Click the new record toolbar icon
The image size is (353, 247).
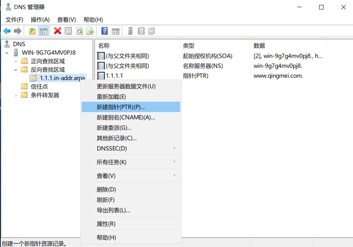click(x=141, y=31)
